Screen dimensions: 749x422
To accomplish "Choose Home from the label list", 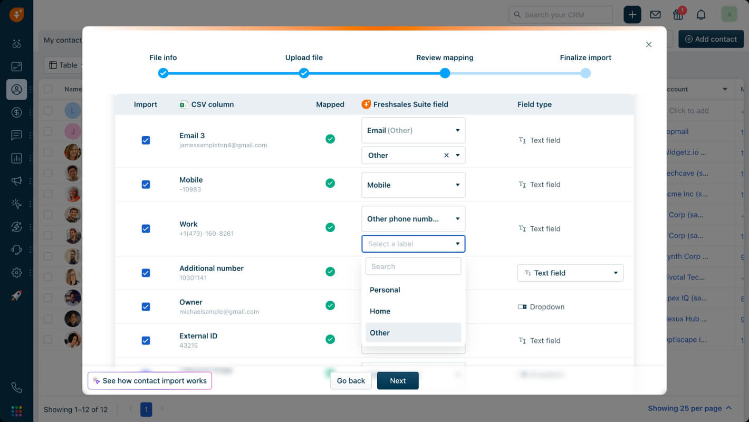I will coord(414,311).
